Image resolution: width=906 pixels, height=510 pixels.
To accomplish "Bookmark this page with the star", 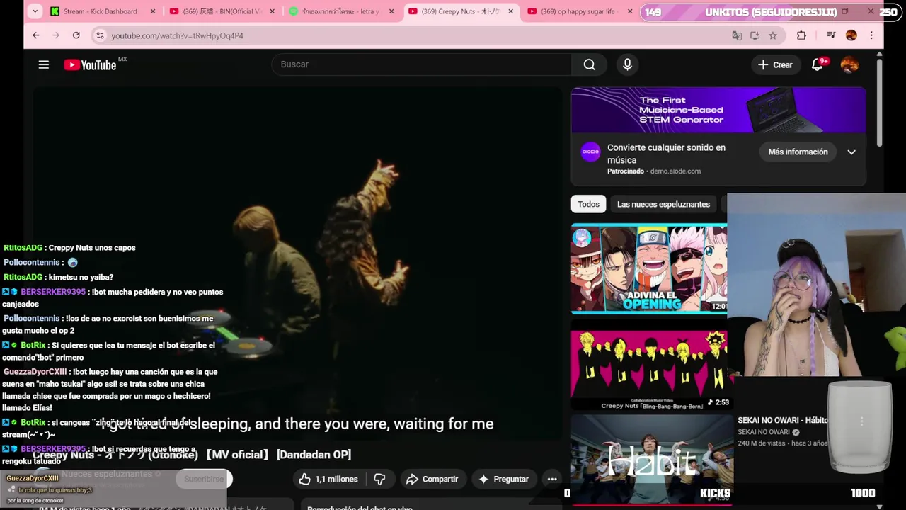I will coord(773,35).
